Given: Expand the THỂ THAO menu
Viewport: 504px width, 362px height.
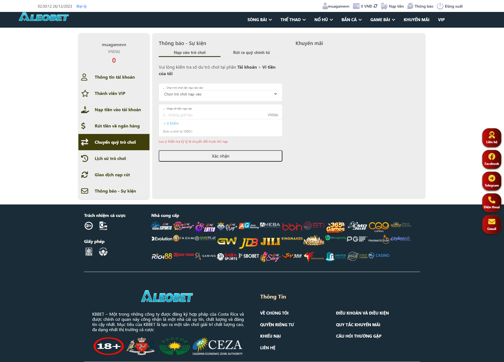Looking at the screenshot, I should click(293, 20).
